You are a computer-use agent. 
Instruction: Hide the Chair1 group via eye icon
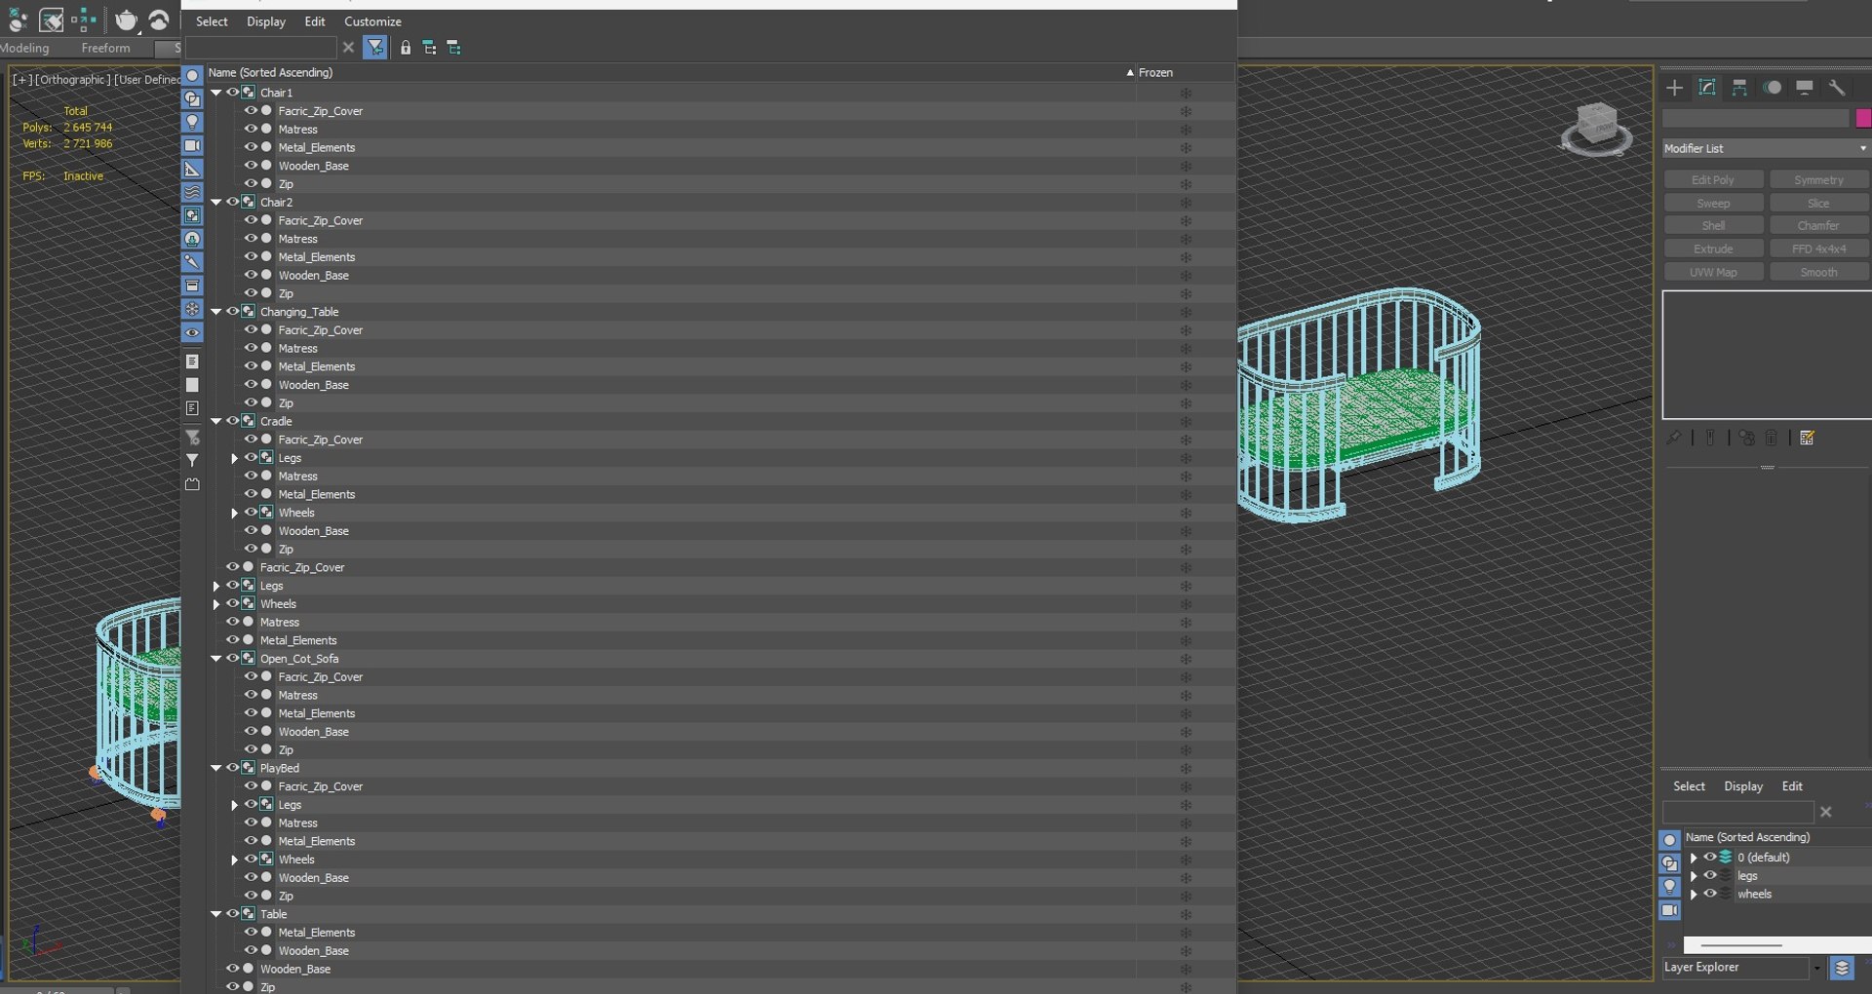[x=232, y=93]
